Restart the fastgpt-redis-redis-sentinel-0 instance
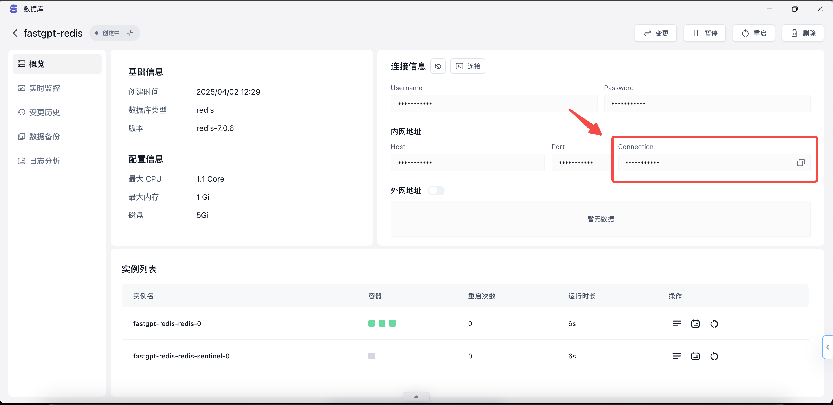Viewport: 833px width, 405px height. [x=714, y=356]
